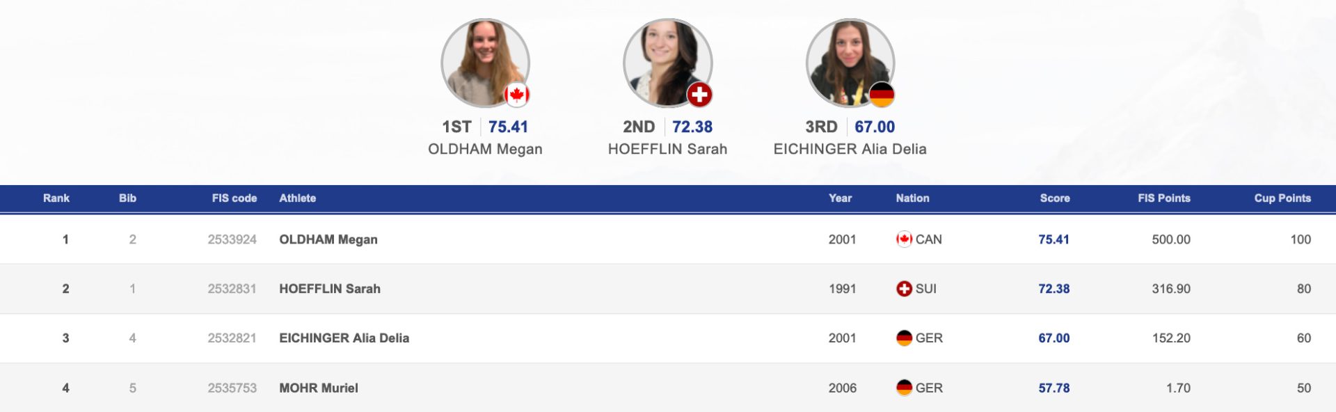Click the German flag in EICHINGER Alia Delia's row

pyautogui.click(x=904, y=338)
